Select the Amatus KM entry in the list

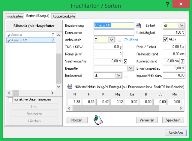coord(31,40)
